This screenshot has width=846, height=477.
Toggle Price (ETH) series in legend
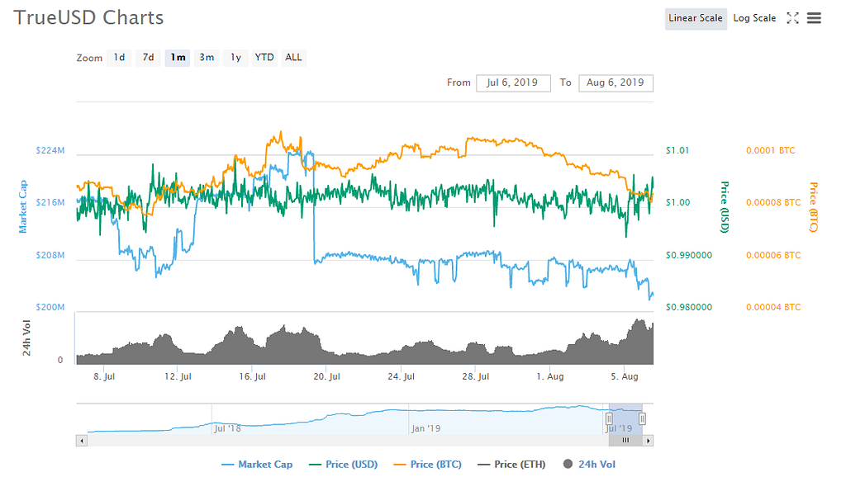511,465
